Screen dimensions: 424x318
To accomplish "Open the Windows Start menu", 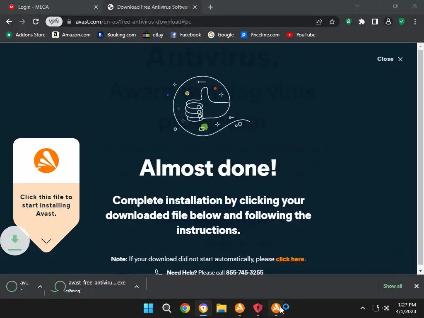I will pos(148,308).
